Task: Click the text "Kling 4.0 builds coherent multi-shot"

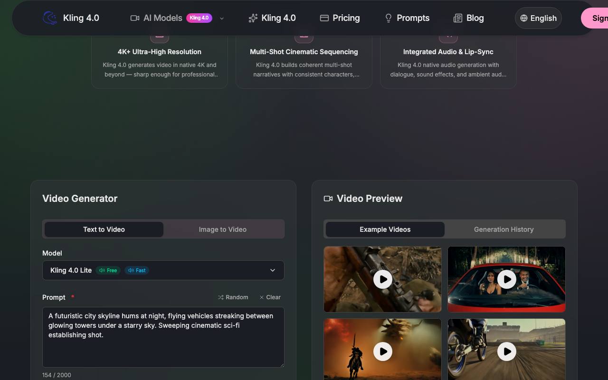Action: [x=304, y=65]
